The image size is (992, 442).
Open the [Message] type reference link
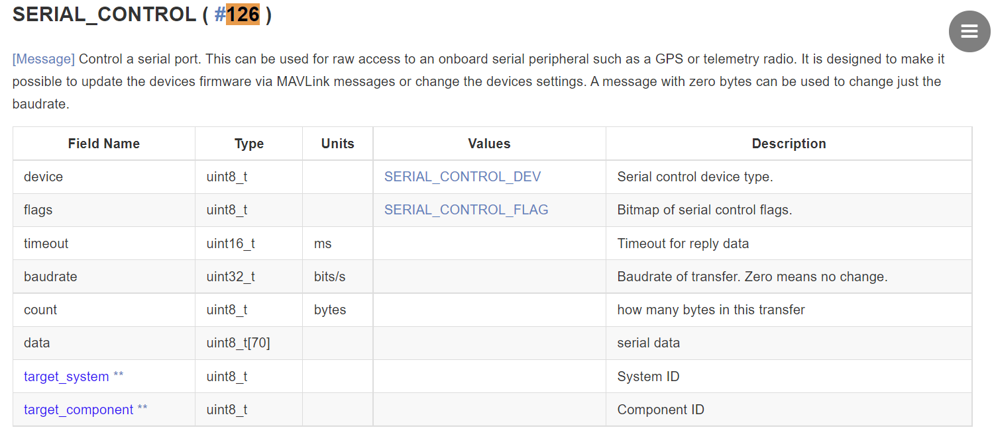pos(42,58)
